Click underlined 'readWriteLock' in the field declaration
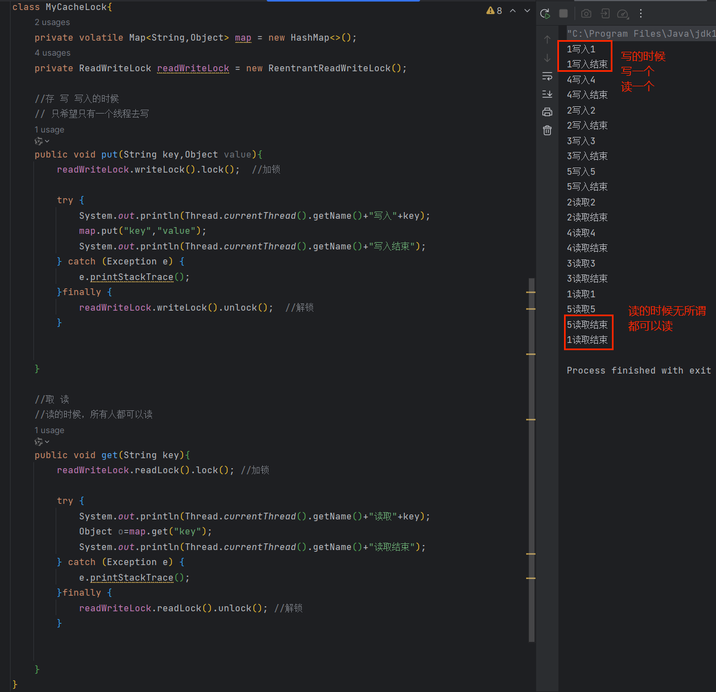The height and width of the screenshot is (692, 716). (193, 68)
